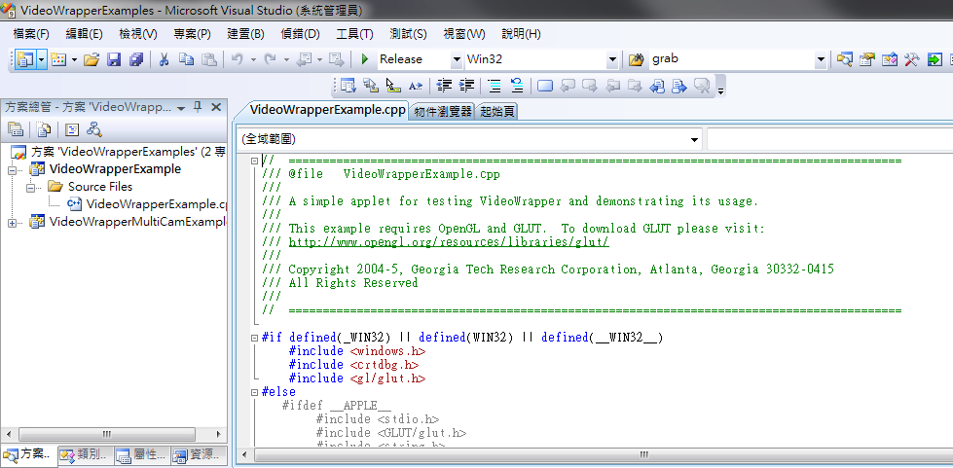Uncomment the selected lines icon

coord(517,86)
